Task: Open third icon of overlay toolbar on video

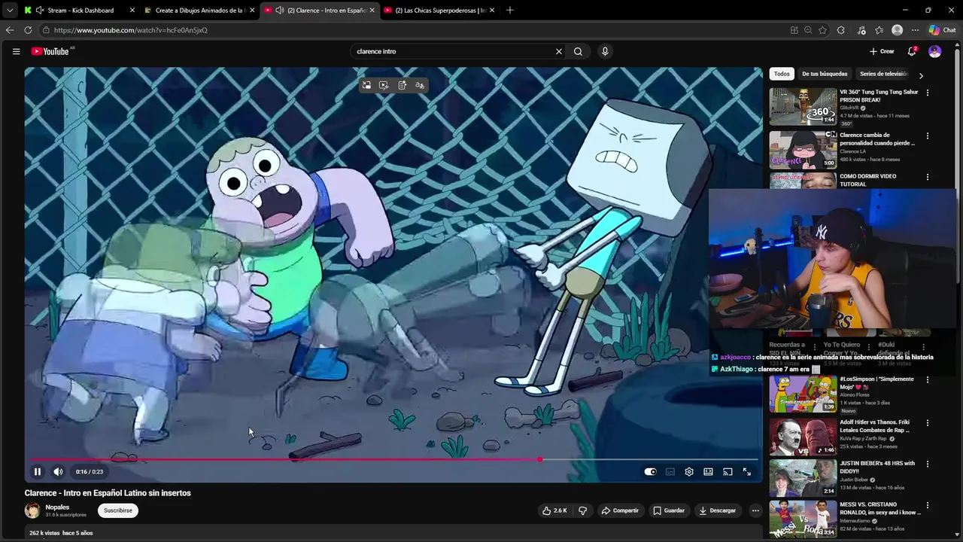Action: [402, 85]
